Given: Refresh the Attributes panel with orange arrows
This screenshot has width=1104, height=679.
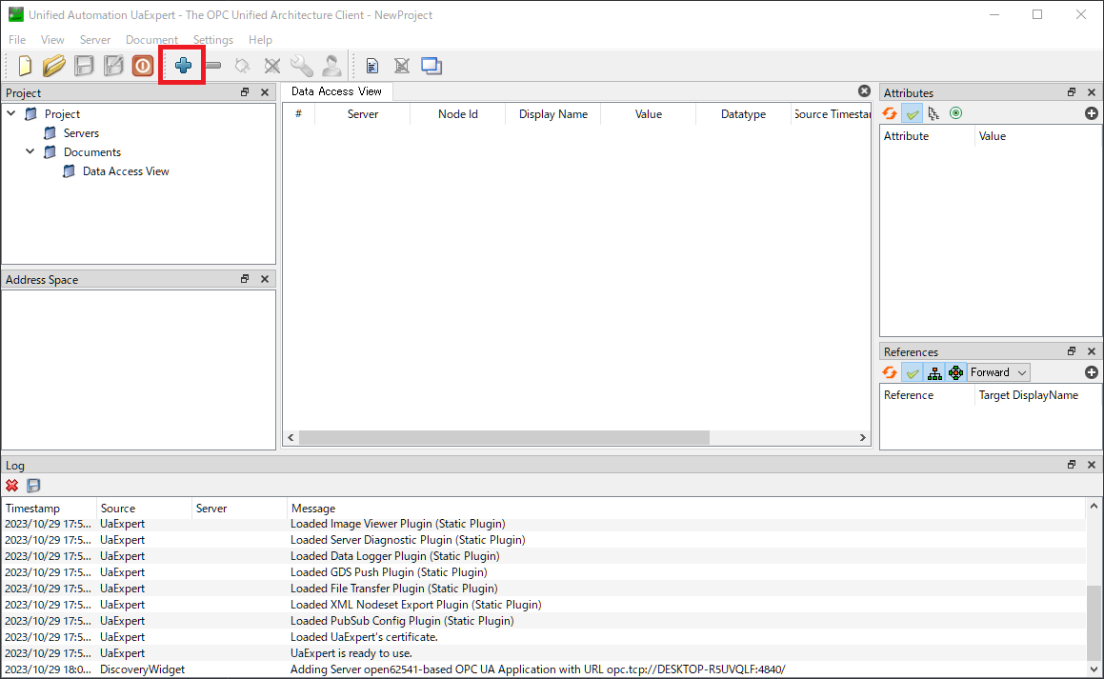Looking at the screenshot, I should (890, 113).
